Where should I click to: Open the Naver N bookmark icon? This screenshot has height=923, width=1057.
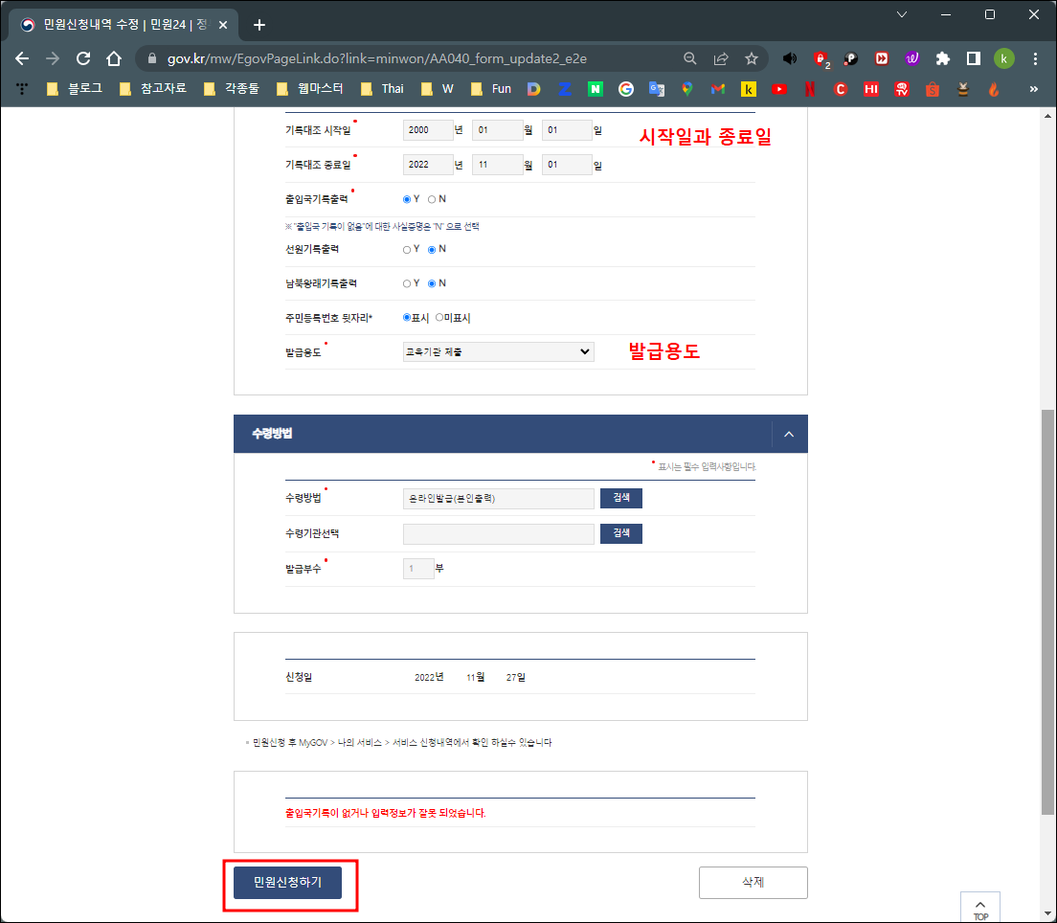596,89
